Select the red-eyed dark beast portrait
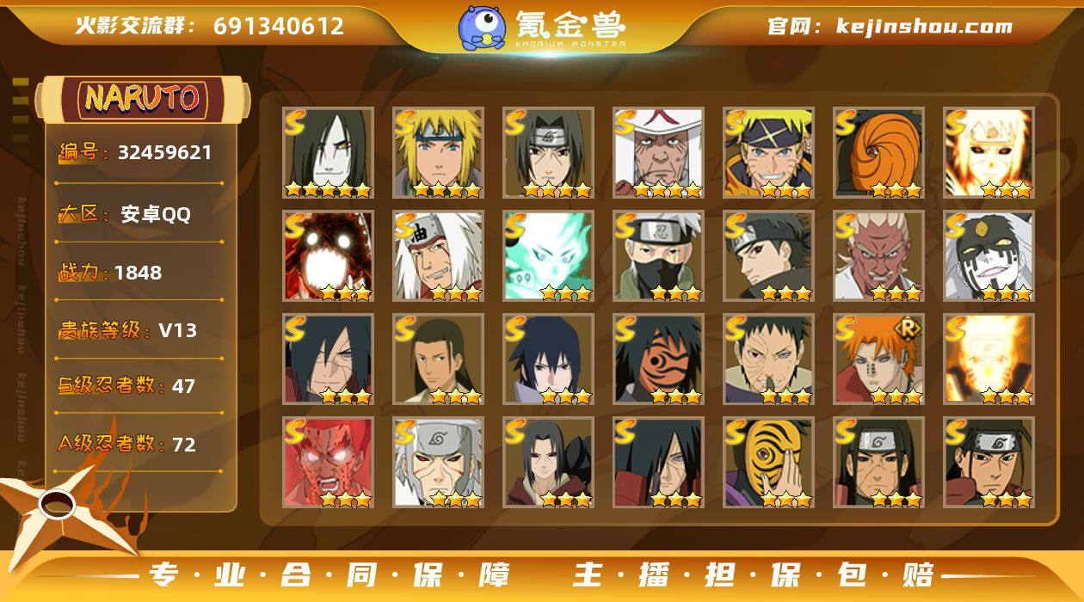 tap(328, 256)
